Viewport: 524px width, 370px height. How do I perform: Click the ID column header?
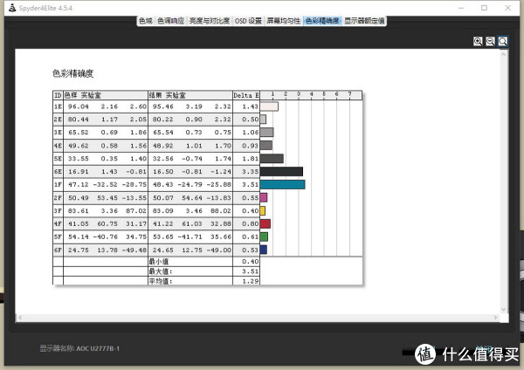tap(58, 95)
